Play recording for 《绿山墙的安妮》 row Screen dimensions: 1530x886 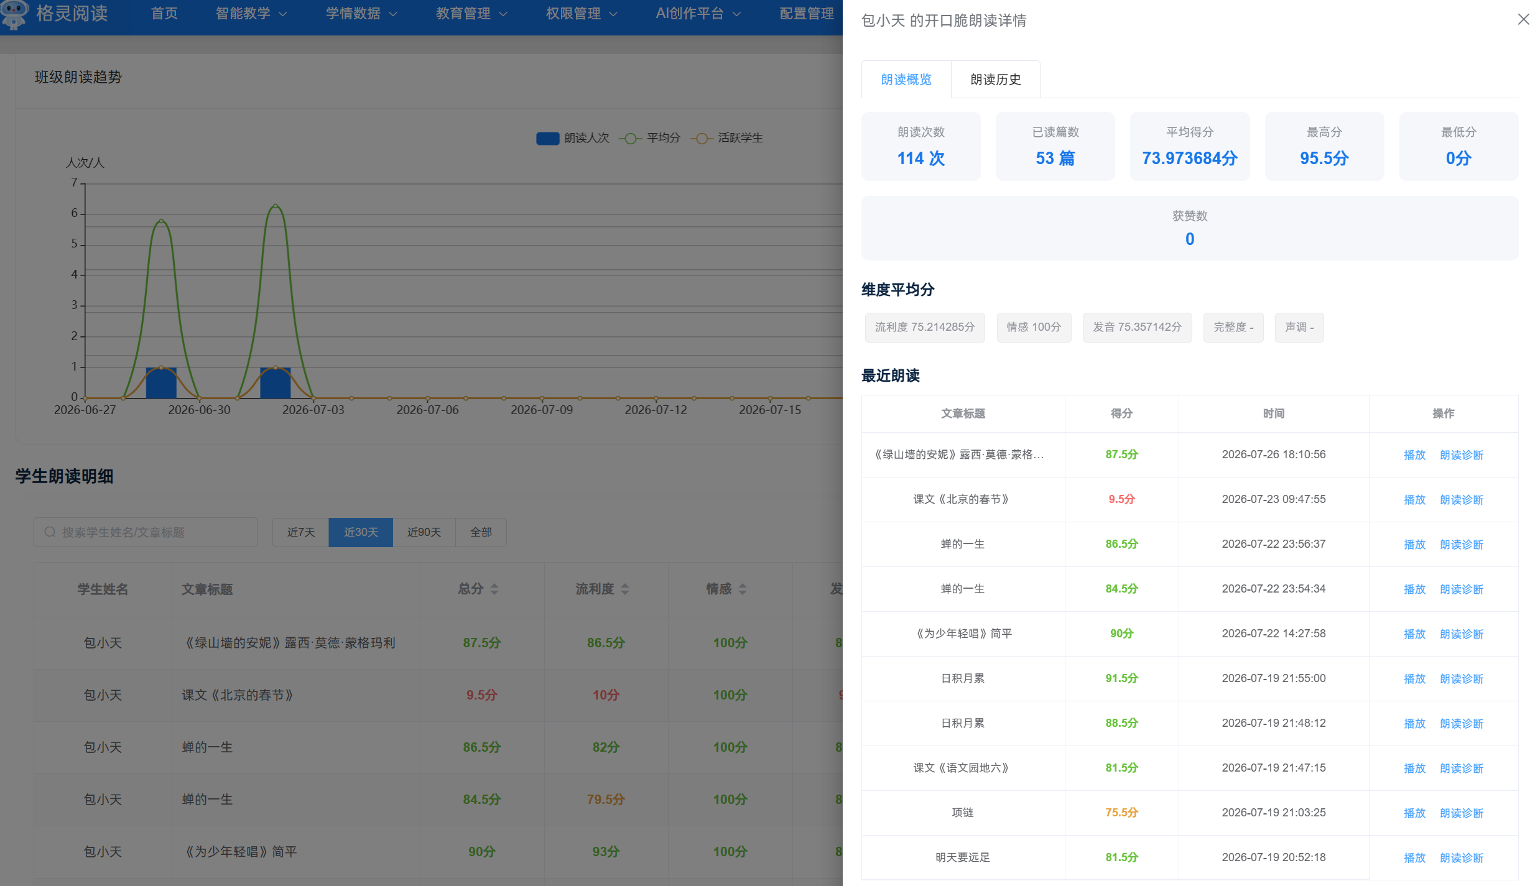click(1414, 455)
